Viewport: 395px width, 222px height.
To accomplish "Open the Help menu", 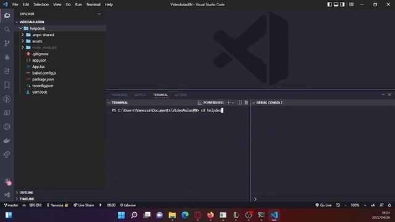I will pos(109,4).
